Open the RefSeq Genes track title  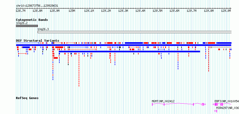click(27, 98)
